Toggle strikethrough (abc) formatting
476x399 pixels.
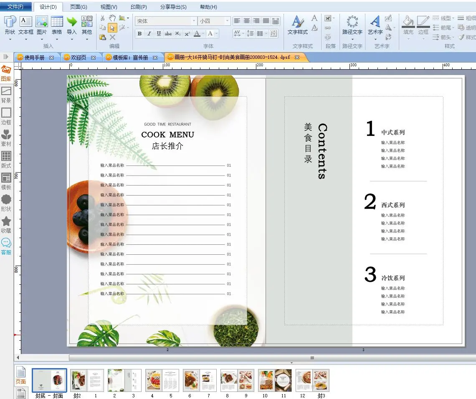(x=168, y=33)
